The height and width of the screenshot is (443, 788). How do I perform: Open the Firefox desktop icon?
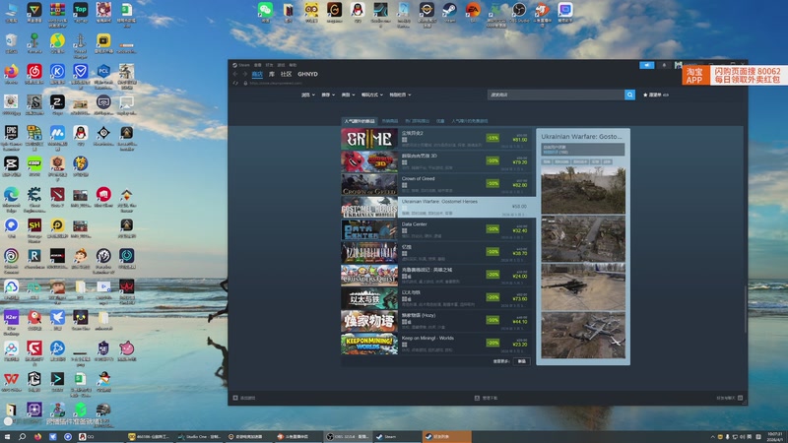click(x=11, y=75)
